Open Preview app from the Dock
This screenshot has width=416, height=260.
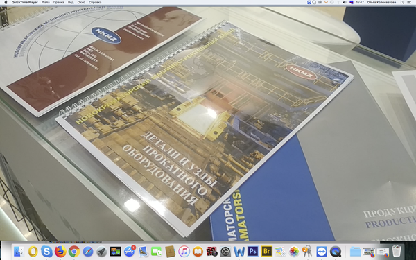(x=143, y=251)
